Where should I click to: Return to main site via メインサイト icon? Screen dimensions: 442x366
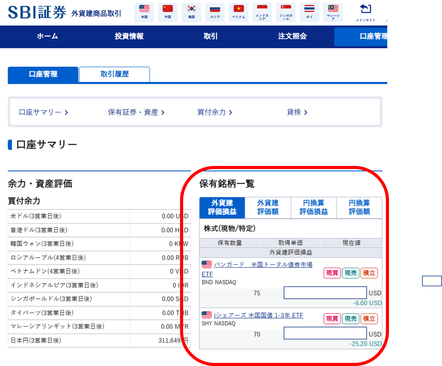(366, 12)
